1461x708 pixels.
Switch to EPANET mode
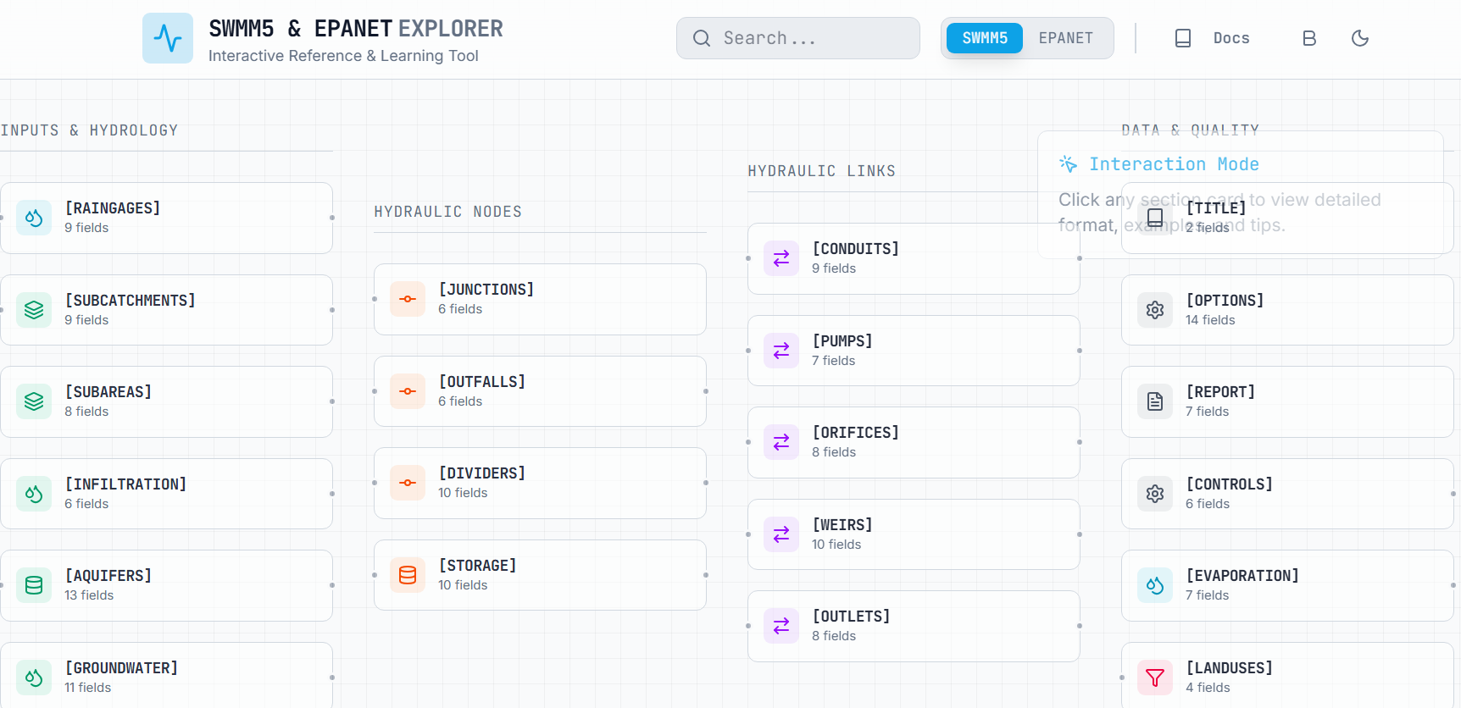(x=1066, y=38)
